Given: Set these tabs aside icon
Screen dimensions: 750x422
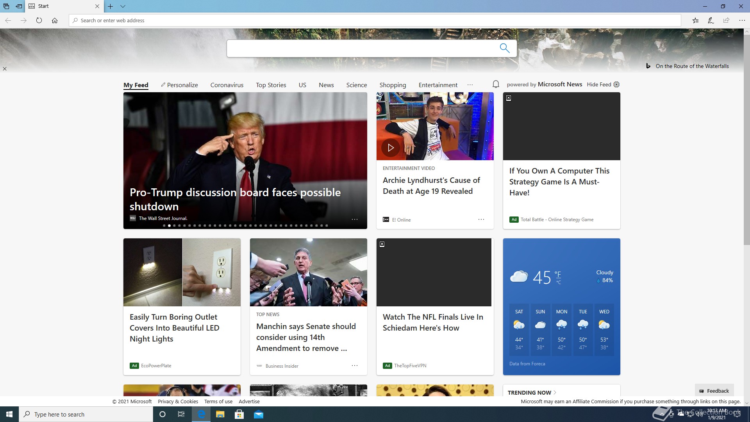Looking at the screenshot, I should pyautogui.click(x=19, y=6).
